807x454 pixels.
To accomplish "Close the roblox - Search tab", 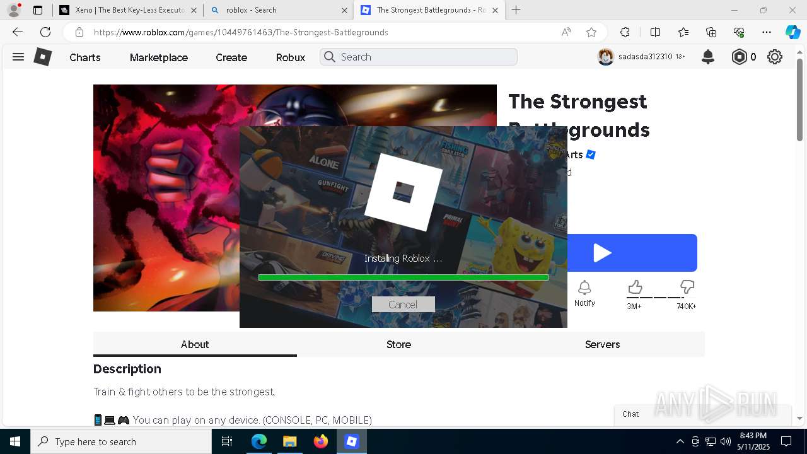I will coord(344,10).
